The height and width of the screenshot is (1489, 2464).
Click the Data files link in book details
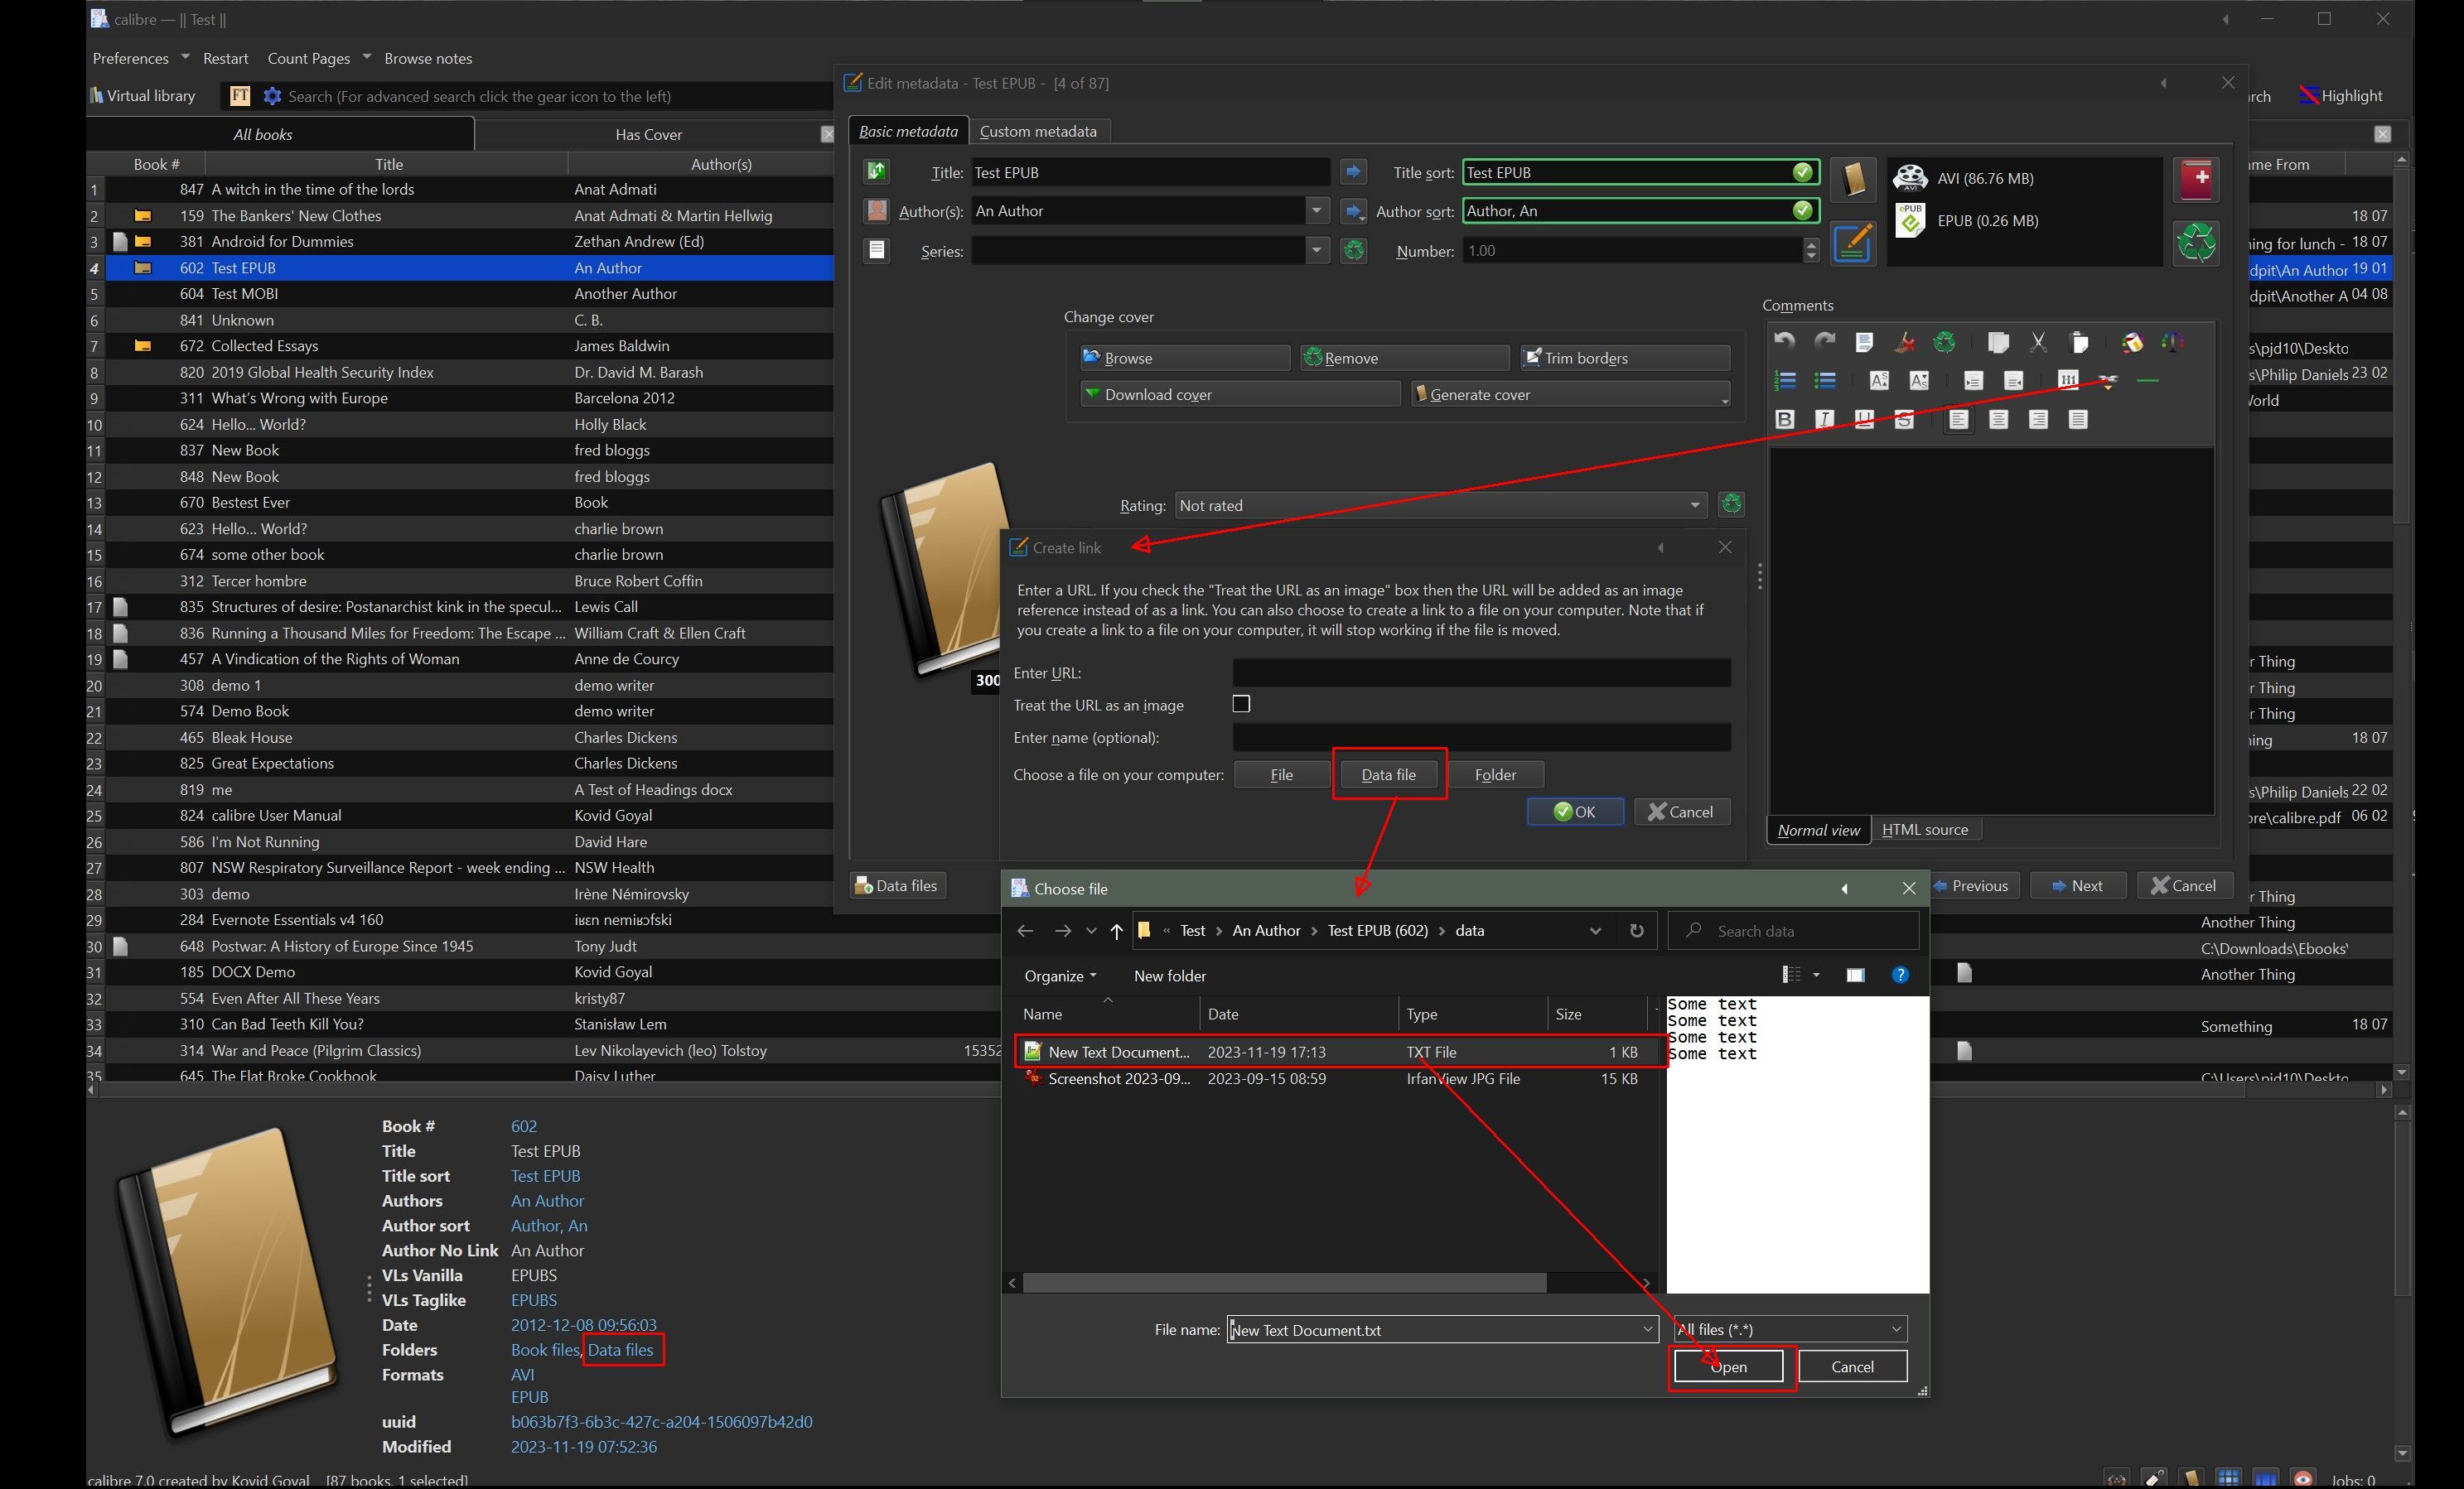coord(620,1350)
